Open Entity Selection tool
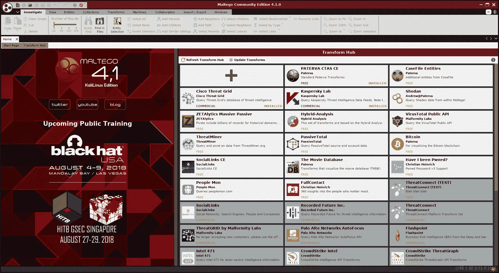This screenshot has height=273, width=499. [117, 25]
